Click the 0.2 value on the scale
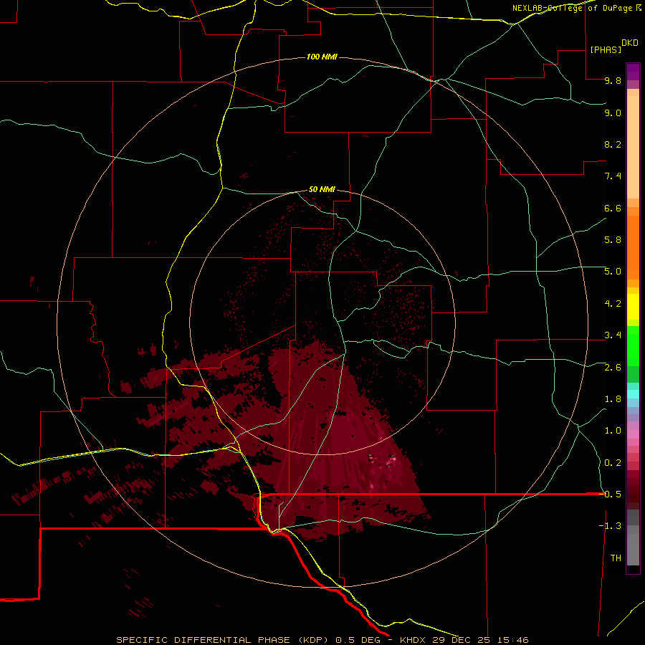 613,463
